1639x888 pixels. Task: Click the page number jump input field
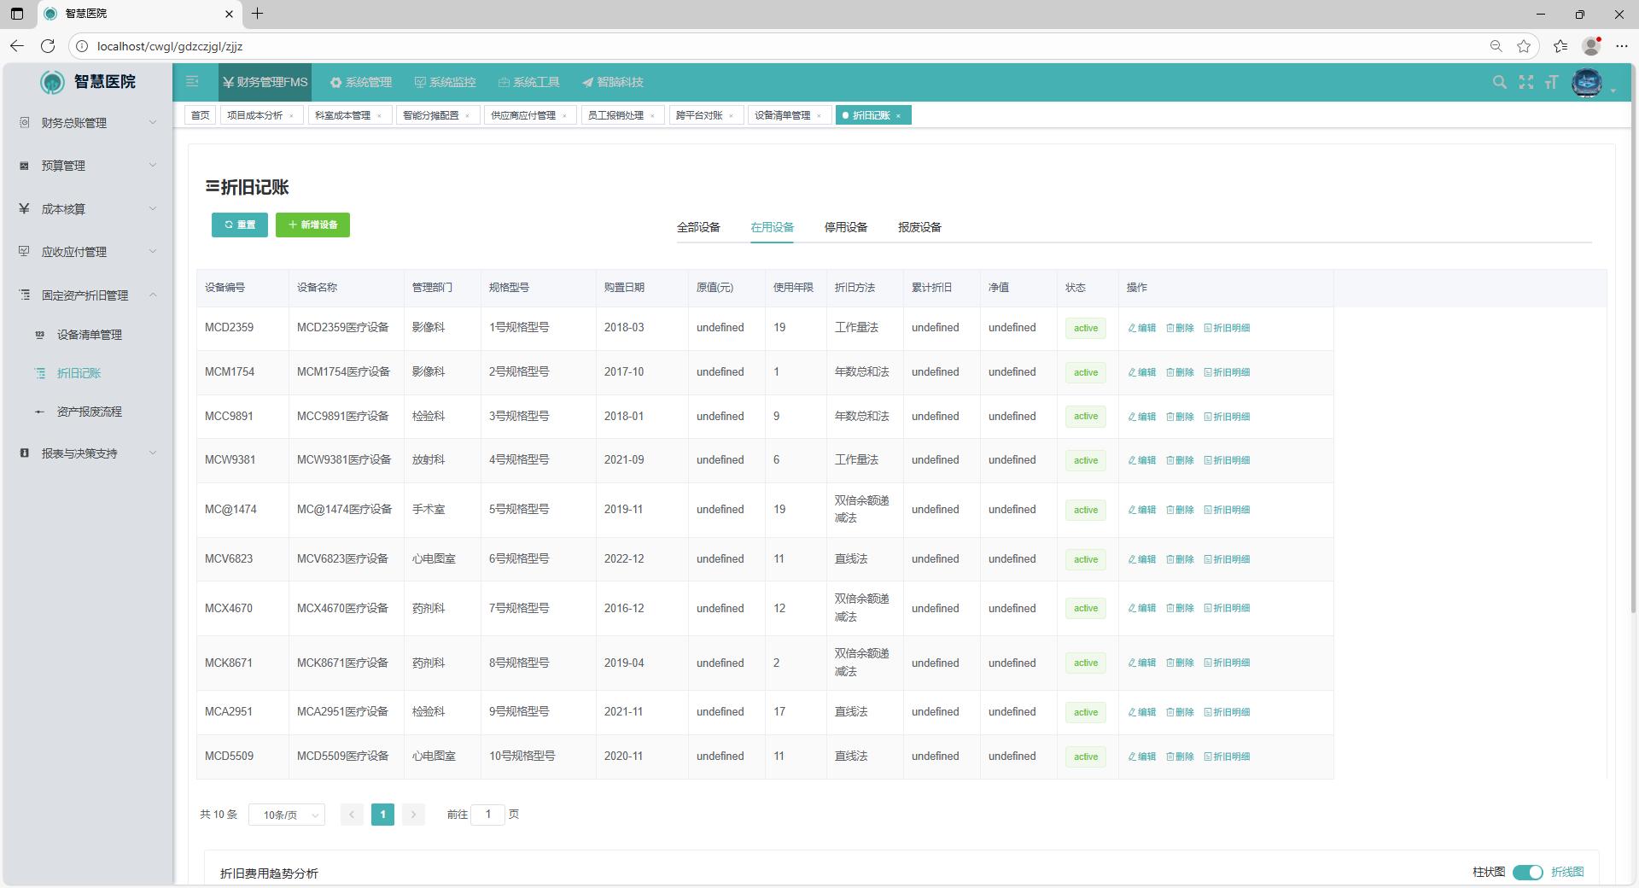point(487,815)
